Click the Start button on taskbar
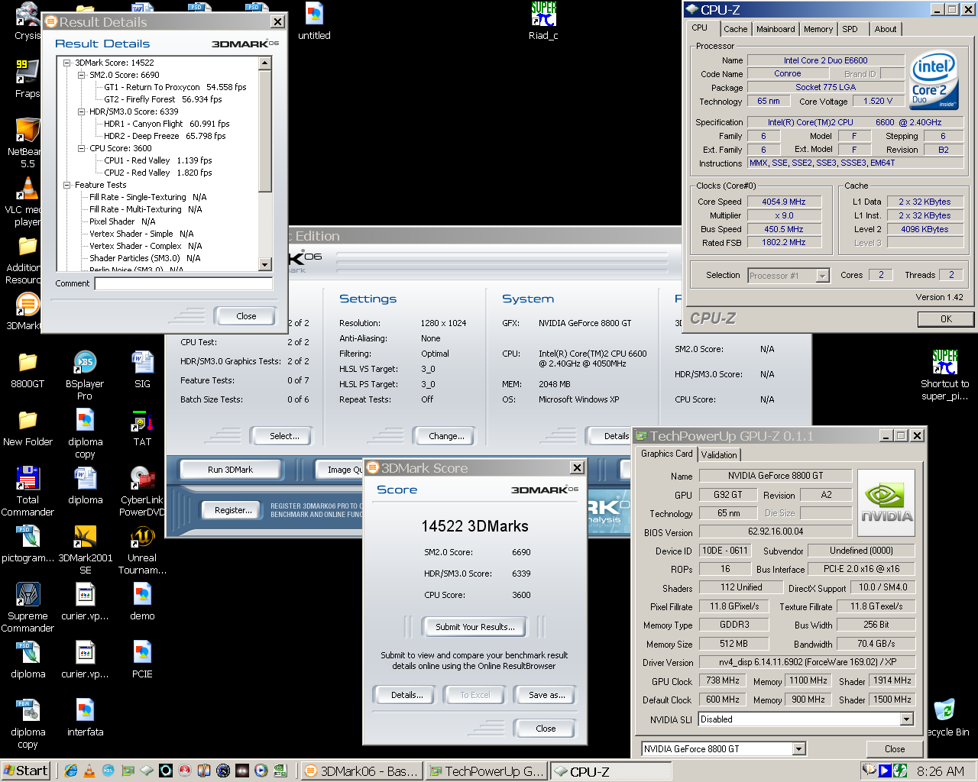 click(26, 771)
